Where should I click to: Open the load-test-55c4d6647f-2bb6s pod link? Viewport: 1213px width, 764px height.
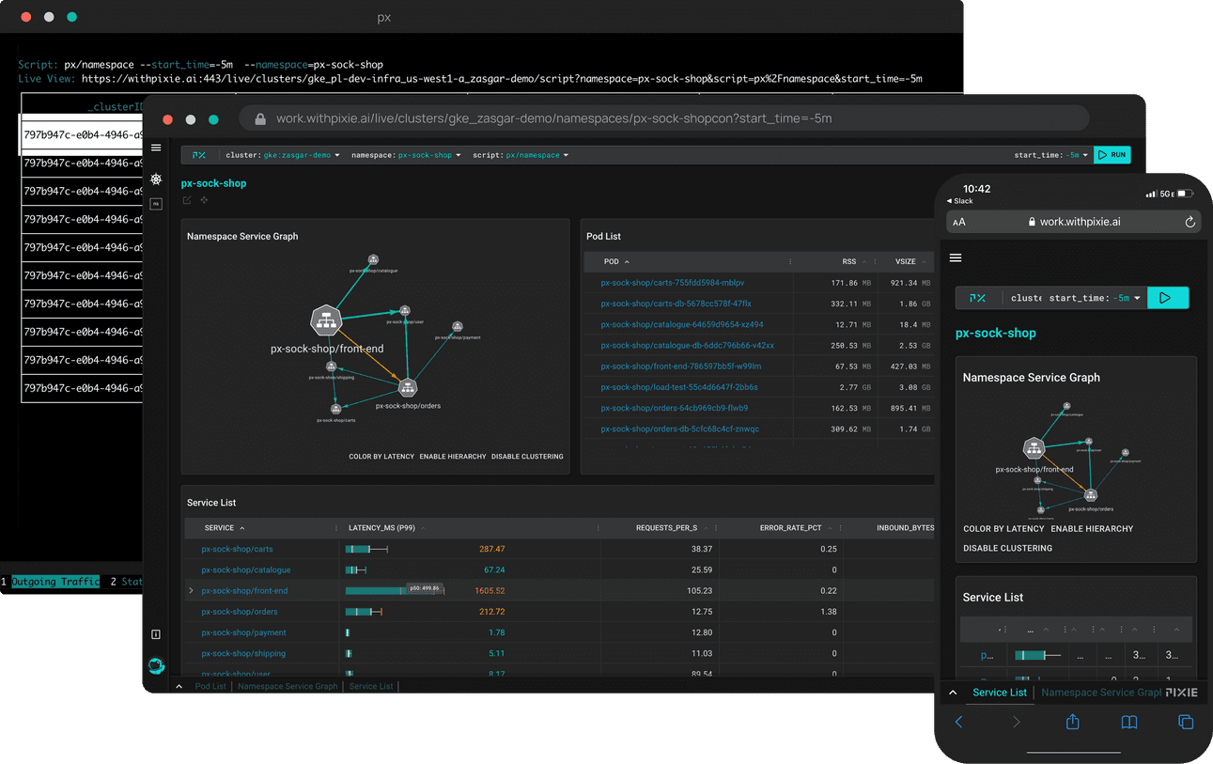coord(679,387)
